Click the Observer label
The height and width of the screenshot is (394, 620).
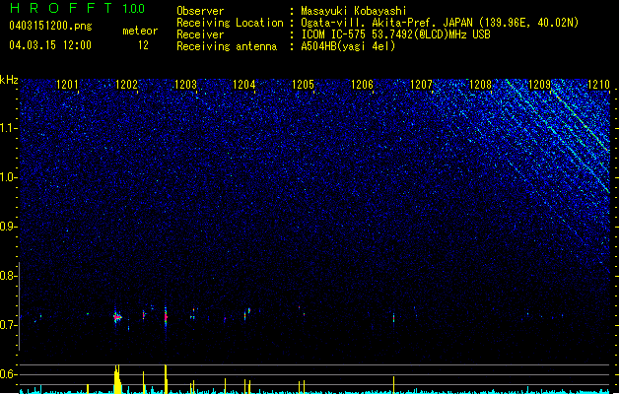pyautogui.click(x=200, y=11)
